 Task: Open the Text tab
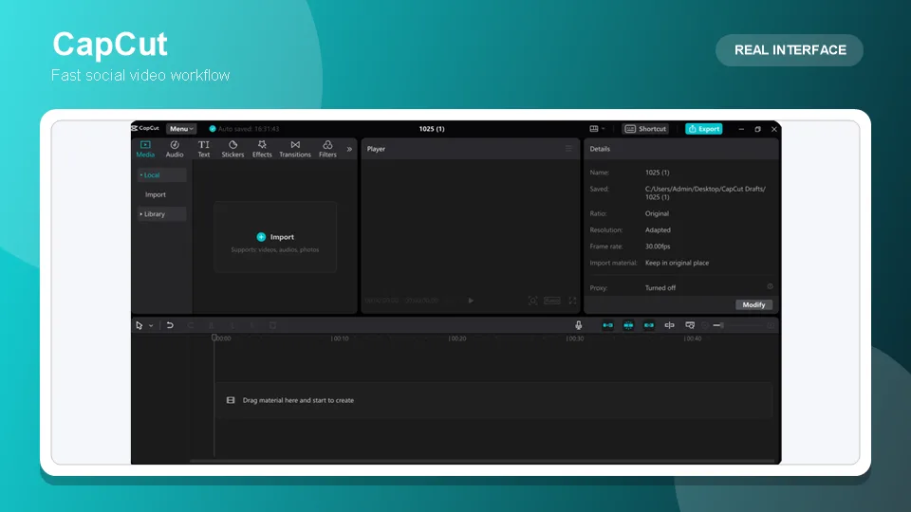[x=204, y=149]
